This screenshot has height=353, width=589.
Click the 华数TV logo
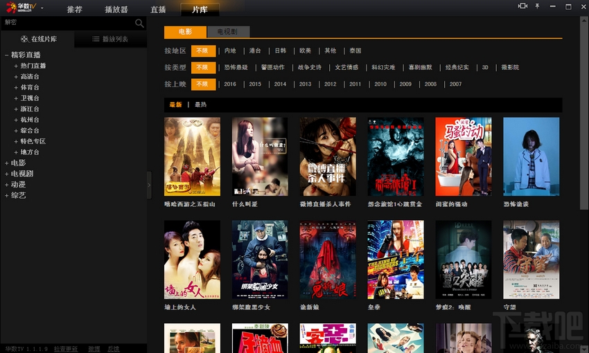pos(21,7)
